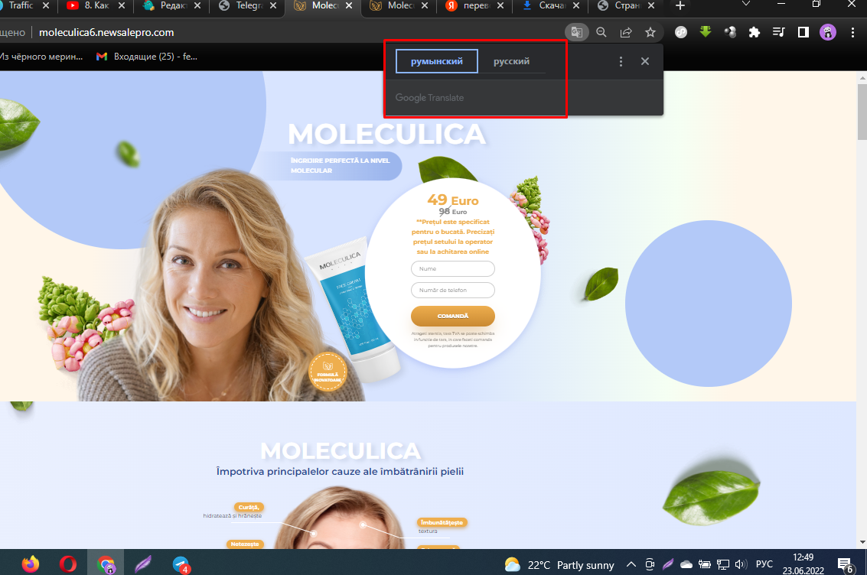Click the 'Îmbunătățește' orange label
This screenshot has height=575, width=867.
tap(442, 522)
